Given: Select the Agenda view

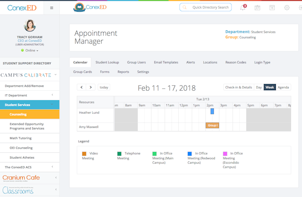Looking at the screenshot, I should (283, 87).
